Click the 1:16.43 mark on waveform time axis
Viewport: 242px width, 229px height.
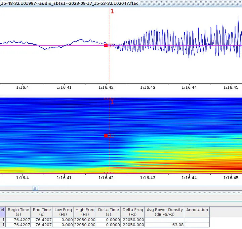pyautogui.click(x=148, y=87)
